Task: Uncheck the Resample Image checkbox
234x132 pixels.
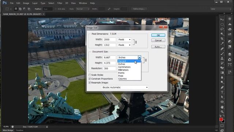Action: (90, 82)
